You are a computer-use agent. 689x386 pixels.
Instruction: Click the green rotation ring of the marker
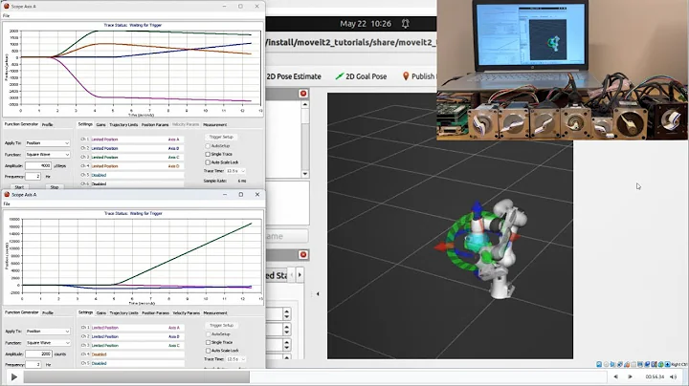pos(453,230)
